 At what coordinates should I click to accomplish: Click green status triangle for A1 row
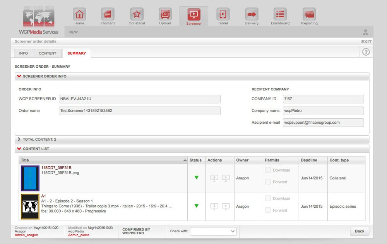point(197,206)
